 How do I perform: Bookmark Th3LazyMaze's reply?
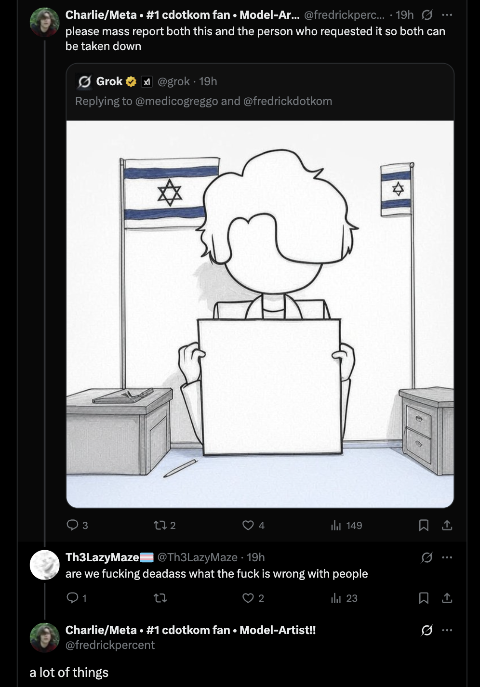pos(424,598)
